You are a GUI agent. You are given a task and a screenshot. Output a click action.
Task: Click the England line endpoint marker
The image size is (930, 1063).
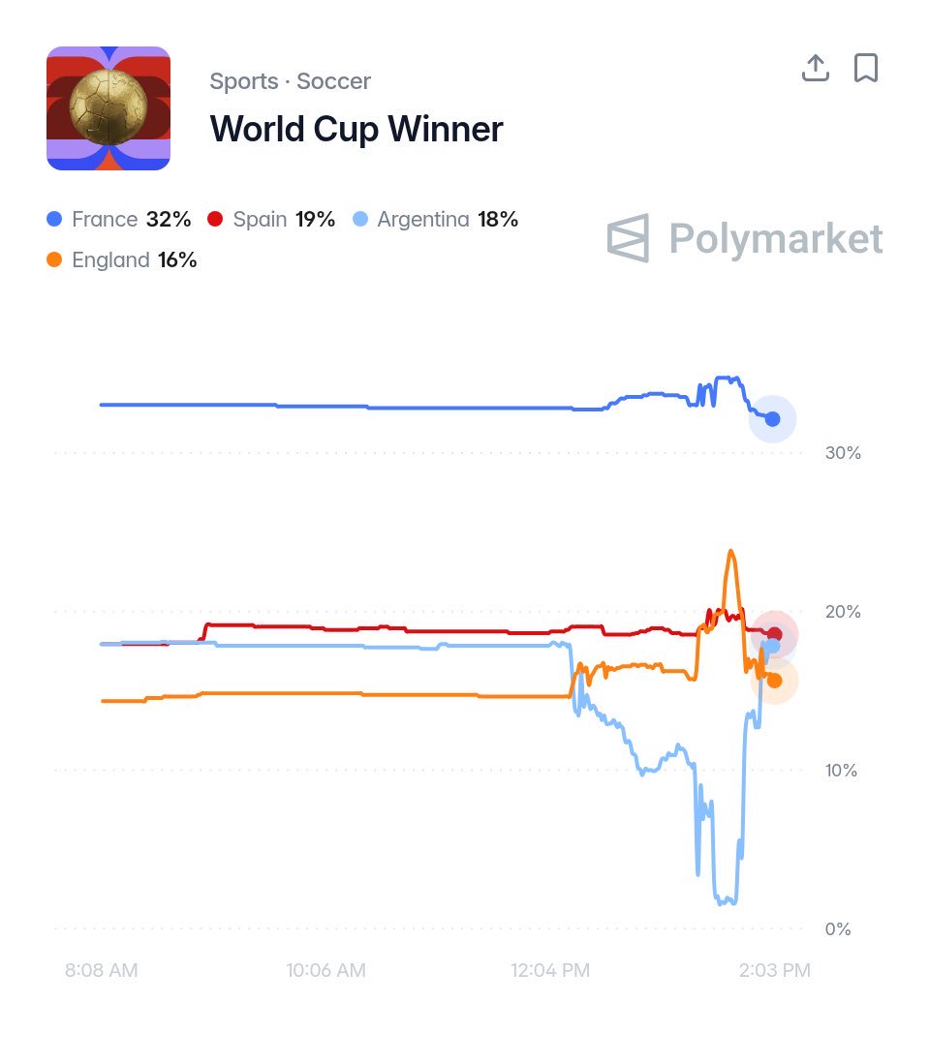pos(774,681)
